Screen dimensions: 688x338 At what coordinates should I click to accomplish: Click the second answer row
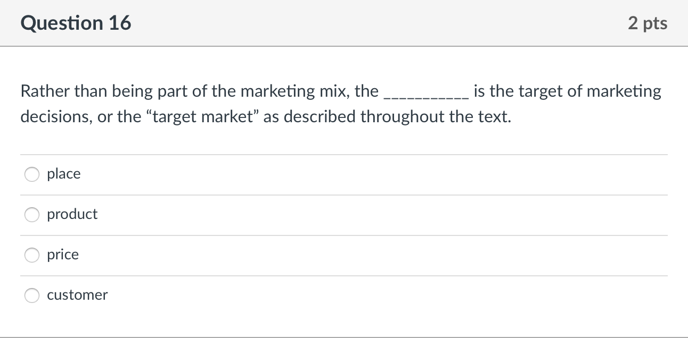click(x=344, y=214)
